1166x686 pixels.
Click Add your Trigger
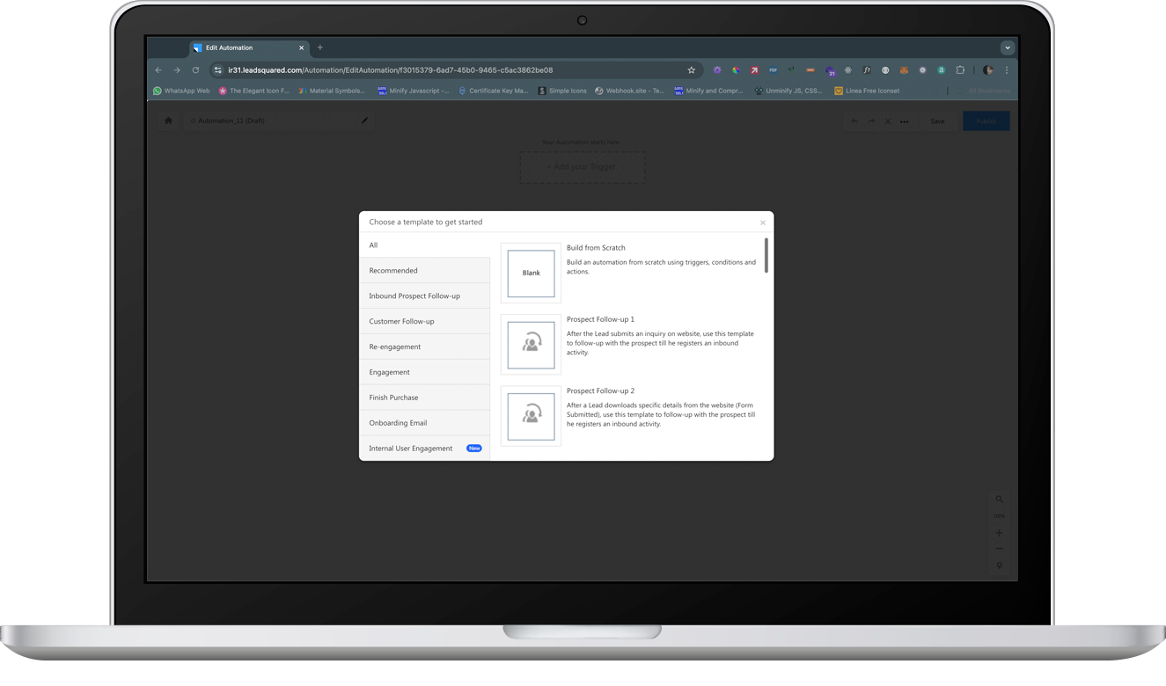[582, 166]
